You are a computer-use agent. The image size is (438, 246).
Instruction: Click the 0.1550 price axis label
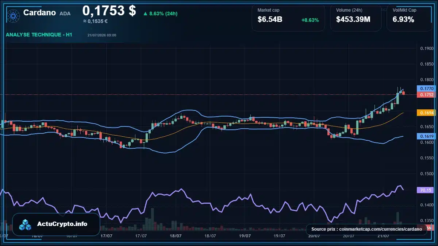(427, 158)
